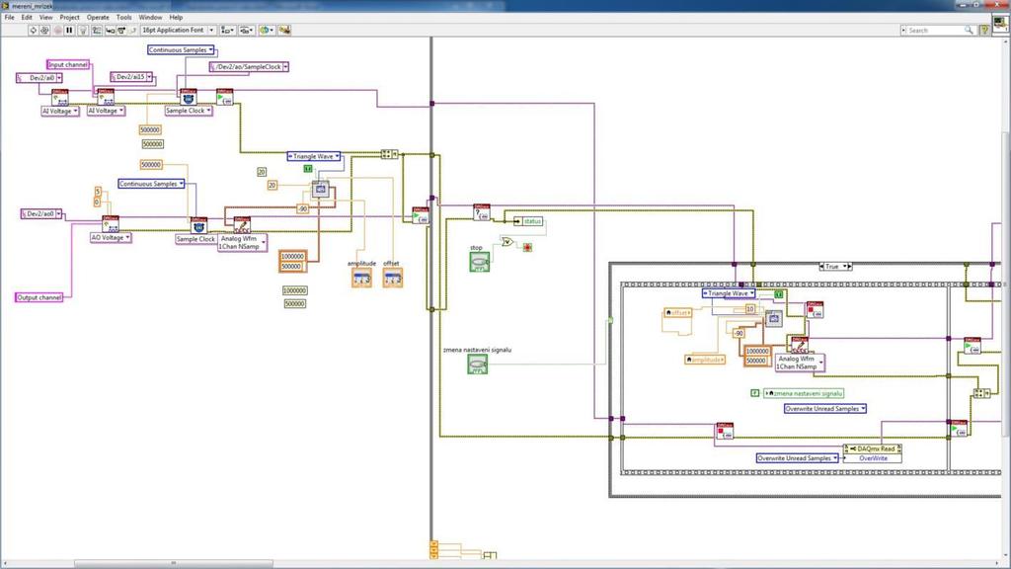Image resolution: width=1011 pixels, height=569 pixels.
Task: Open the File menu
Action: pyautogui.click(x=10, y=18)
